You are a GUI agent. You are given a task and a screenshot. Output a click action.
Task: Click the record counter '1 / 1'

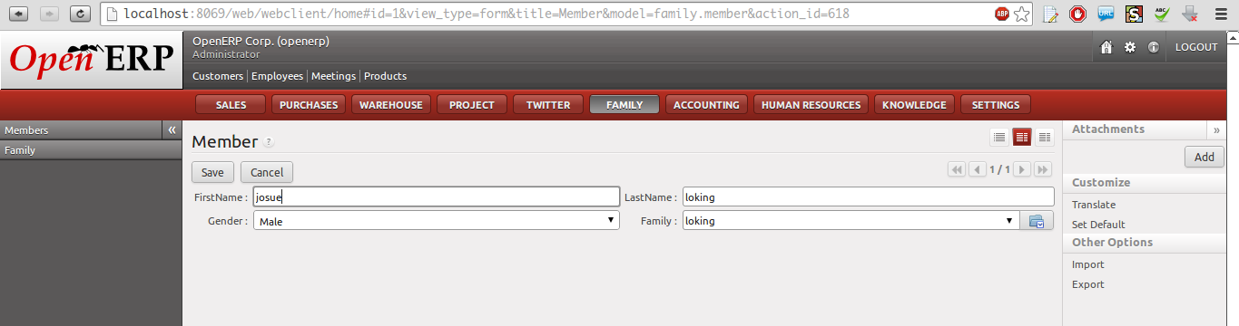[999, 169]
